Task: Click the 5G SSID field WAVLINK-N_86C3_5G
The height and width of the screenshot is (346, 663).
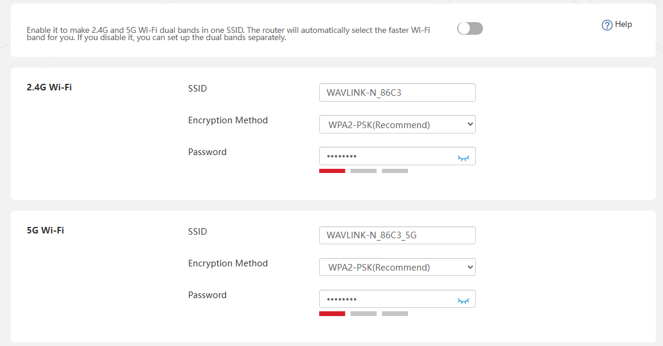Action: [397, 235]
